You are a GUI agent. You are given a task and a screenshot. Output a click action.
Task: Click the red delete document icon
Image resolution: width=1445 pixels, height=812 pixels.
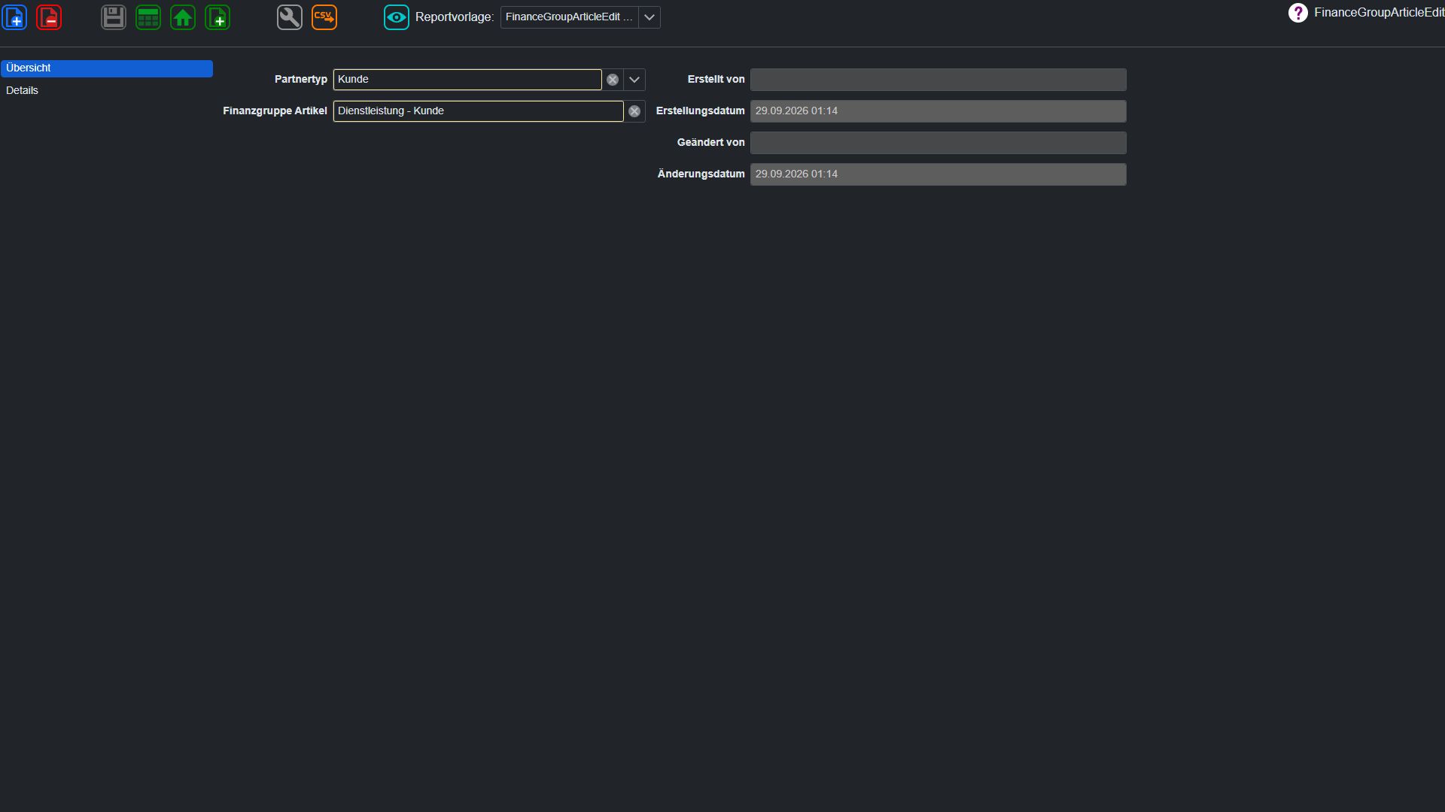[x=49, y=17]
